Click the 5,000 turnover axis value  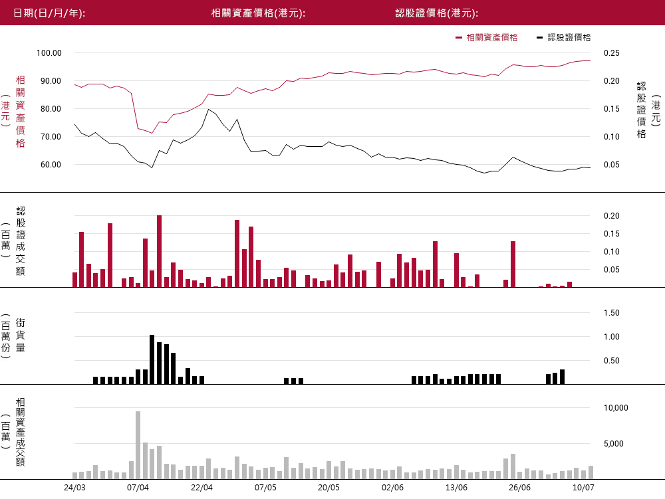[x=614, y=444]
